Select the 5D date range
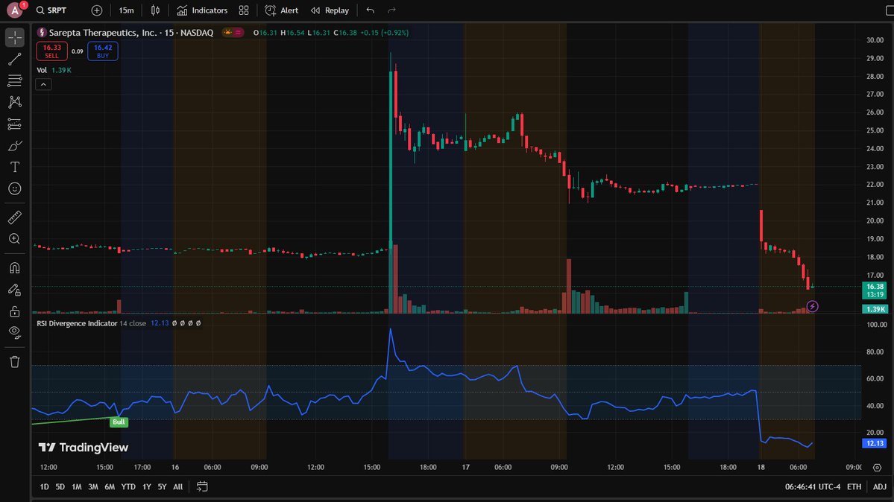 [x=60, y=486]
